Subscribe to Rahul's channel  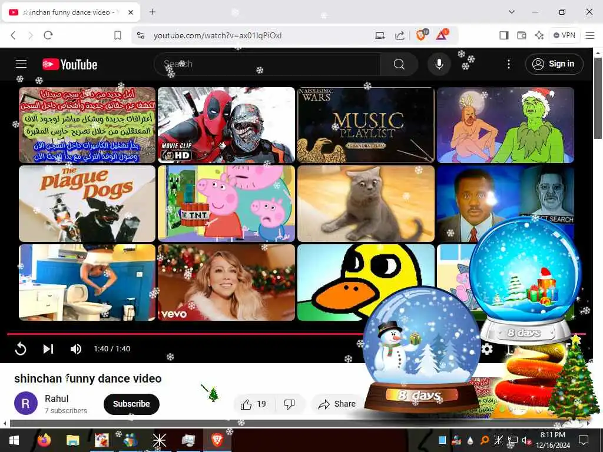131,404
